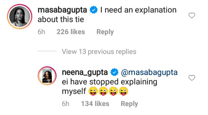Open neena_gupta's profile picture

pyautogui.click(x=46, y=78)
